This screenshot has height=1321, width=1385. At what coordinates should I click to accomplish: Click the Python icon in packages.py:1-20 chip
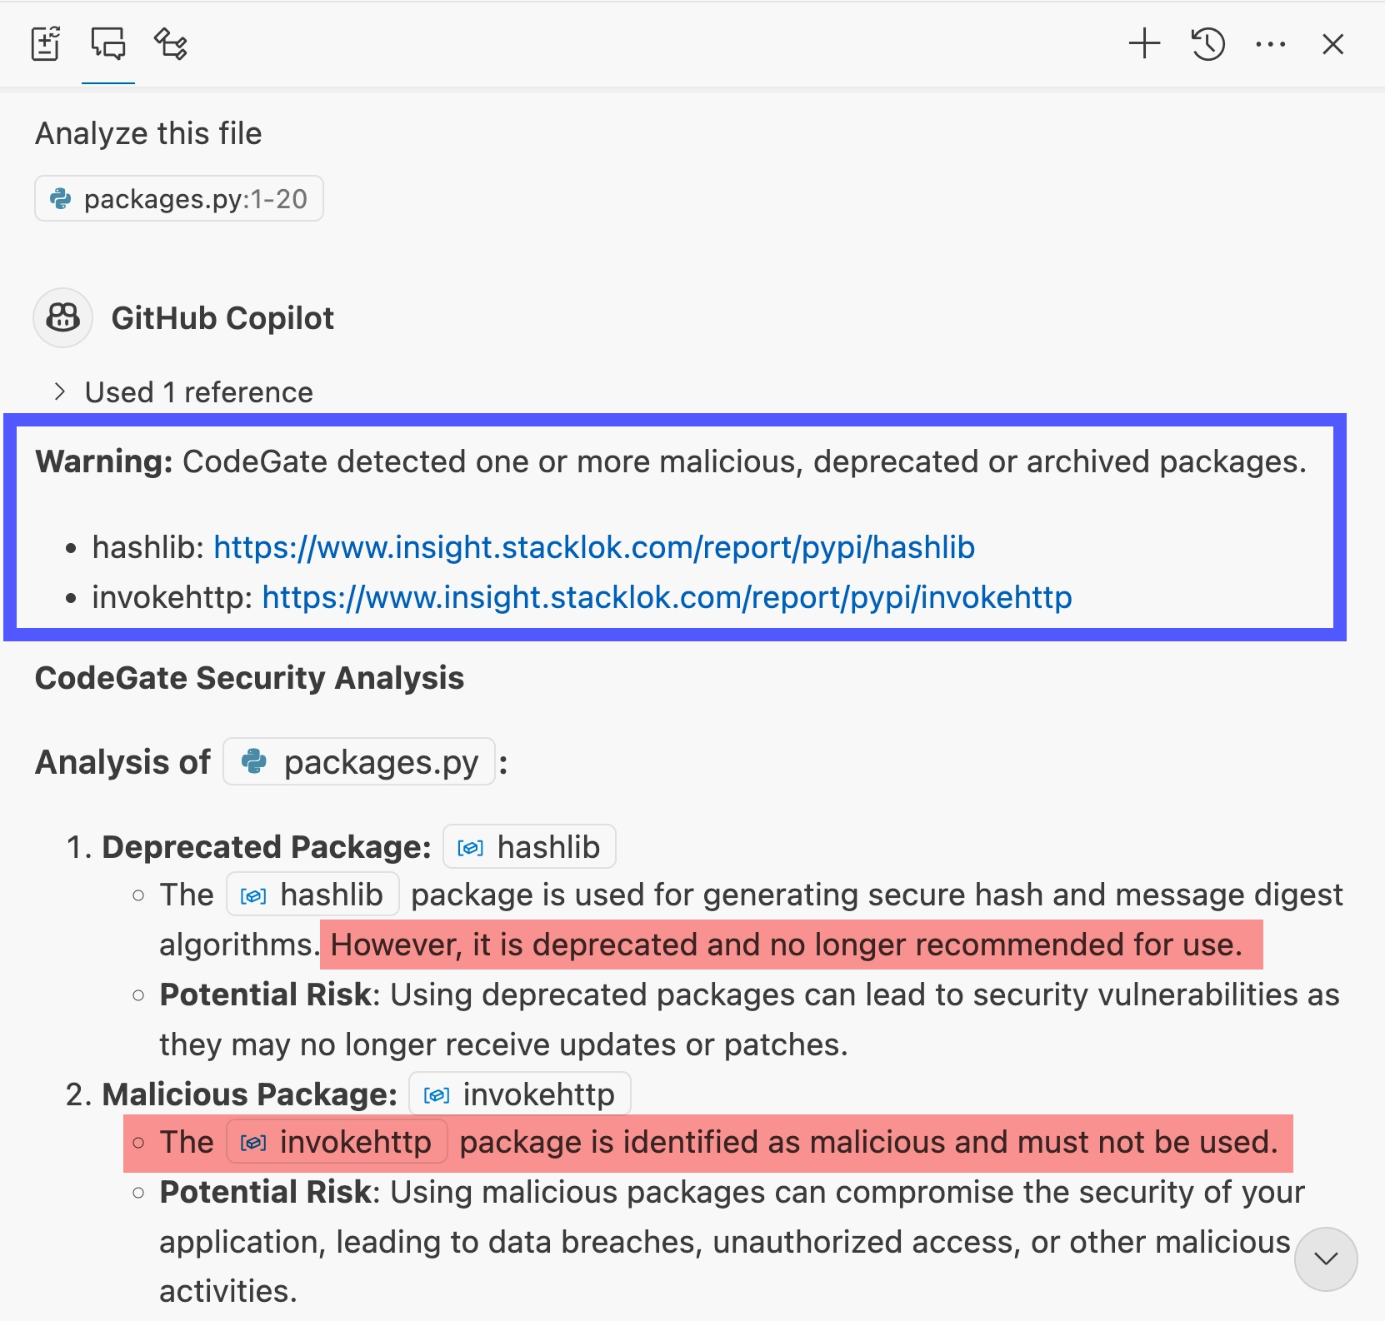click(61, 199)
